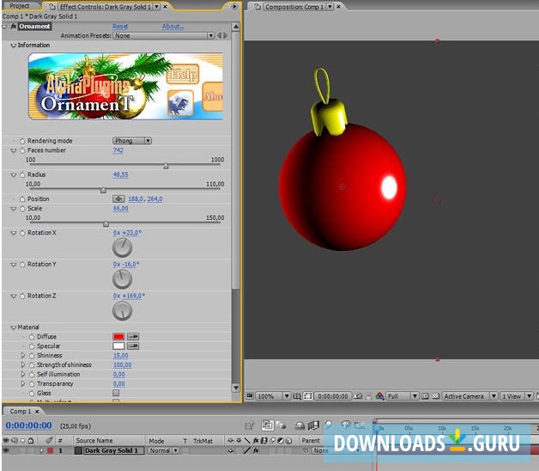Open the Rendering mode Phong dropdown
The image size is (539, 471).
point(132,140)
